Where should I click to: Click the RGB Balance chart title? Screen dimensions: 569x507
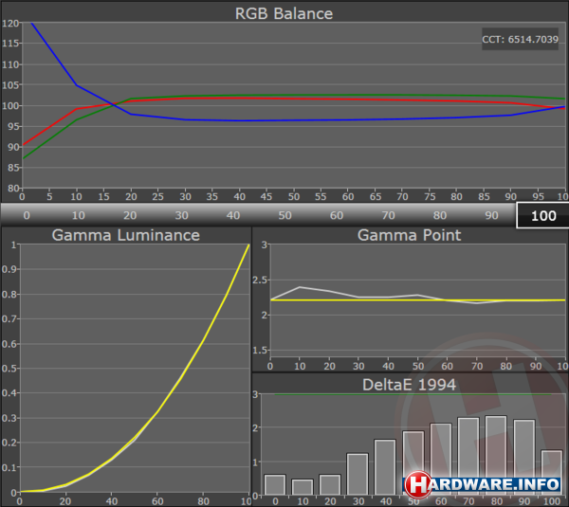coord(284,13)
